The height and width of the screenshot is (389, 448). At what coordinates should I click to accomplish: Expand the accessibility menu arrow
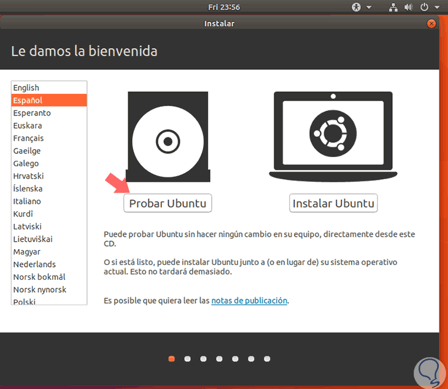(369, 7)
